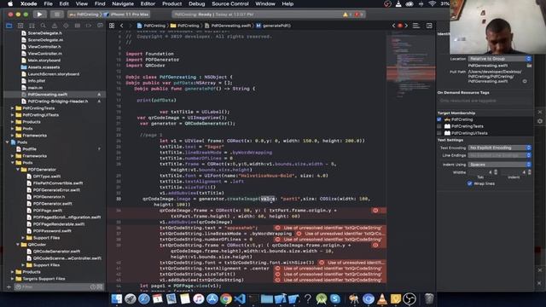This screenshot has width=546, height=307.
Task: Expand PdfCretingTests folder
Action: 13,108
